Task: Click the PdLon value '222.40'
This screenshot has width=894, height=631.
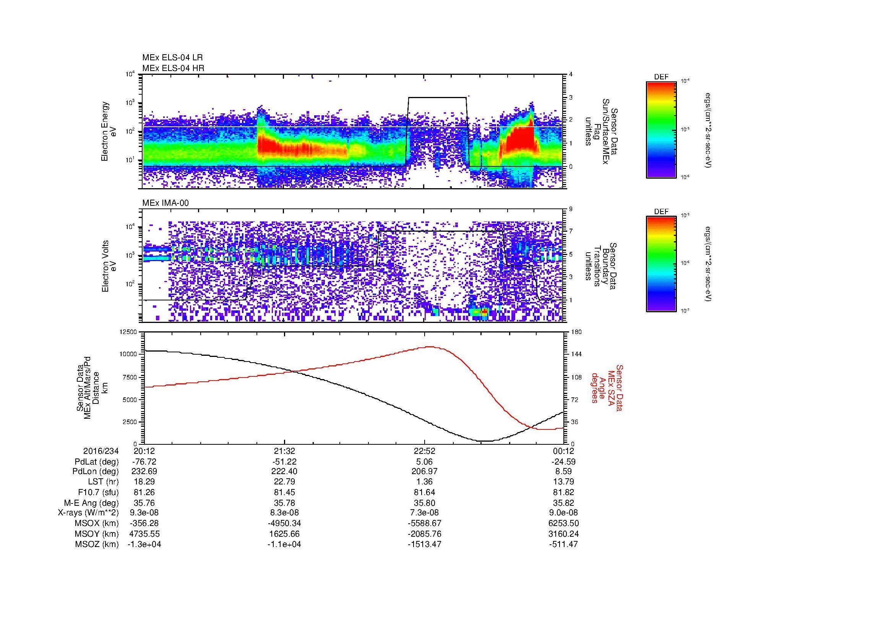Action: click(x=284, y=471)
